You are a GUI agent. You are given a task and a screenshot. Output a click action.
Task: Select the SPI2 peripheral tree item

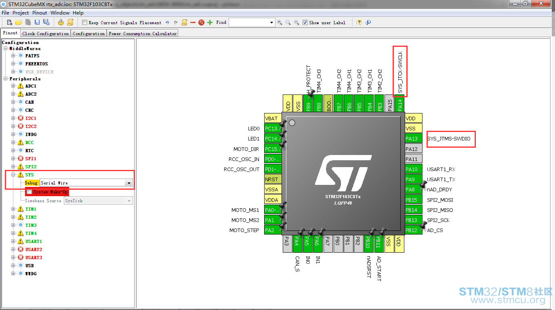click(x=31, y=167)
